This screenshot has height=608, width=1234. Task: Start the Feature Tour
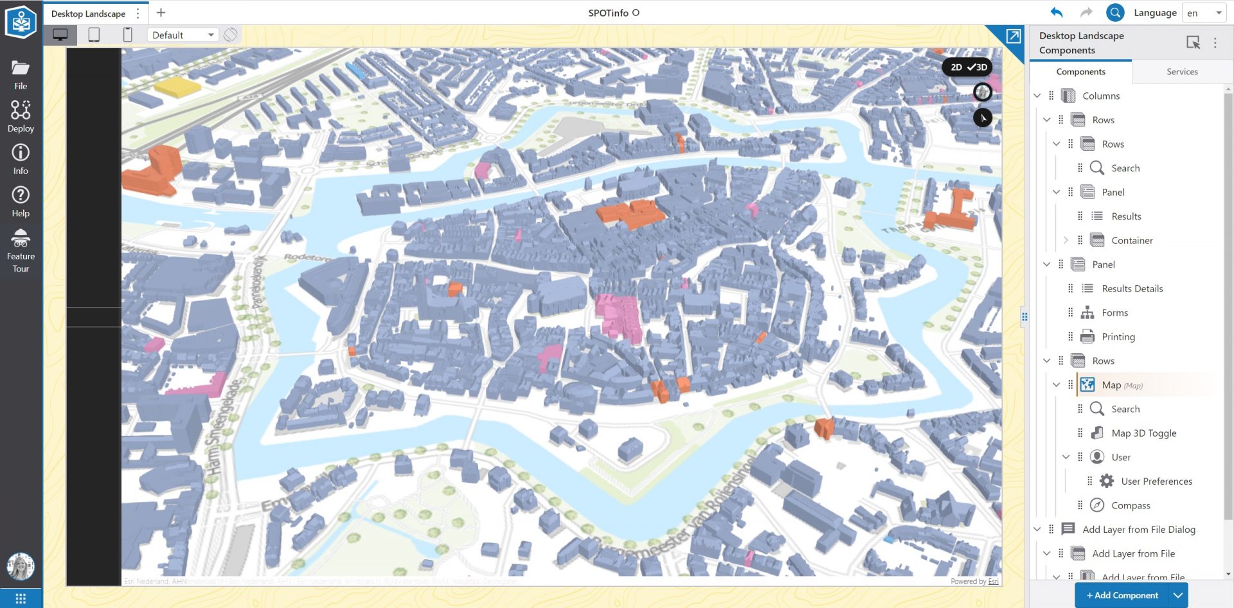21,250
